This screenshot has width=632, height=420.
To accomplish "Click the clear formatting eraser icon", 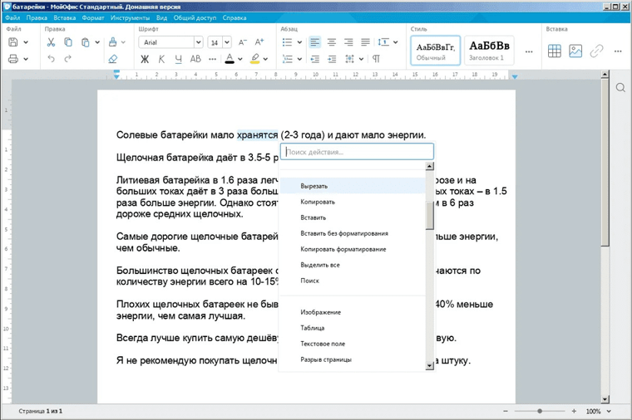I will tap(113, 59).
